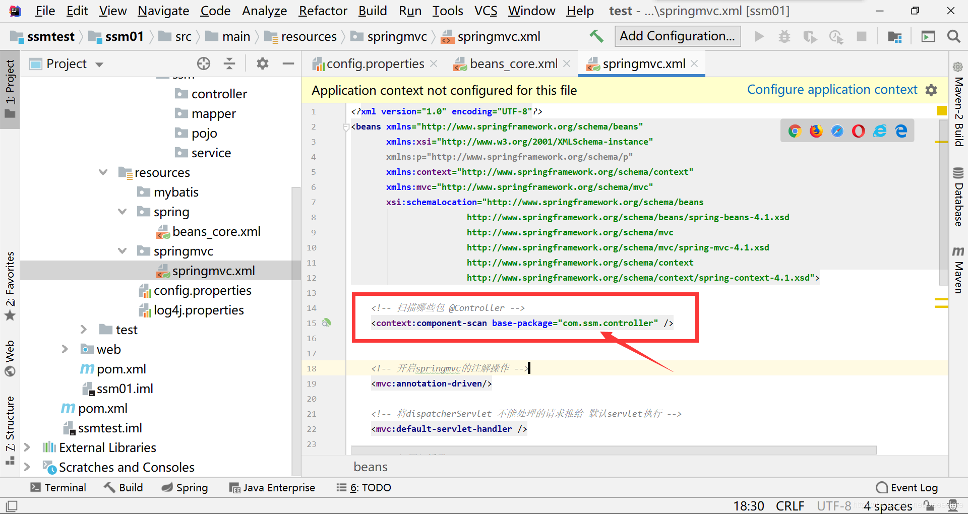Expand the web folder
The image size is (968, 514).
[x=65, y=349]
